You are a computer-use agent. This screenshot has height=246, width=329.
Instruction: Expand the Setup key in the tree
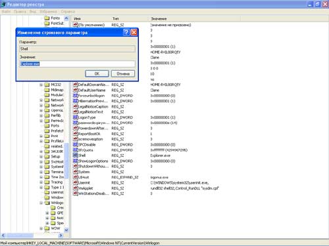pos(41,157)
